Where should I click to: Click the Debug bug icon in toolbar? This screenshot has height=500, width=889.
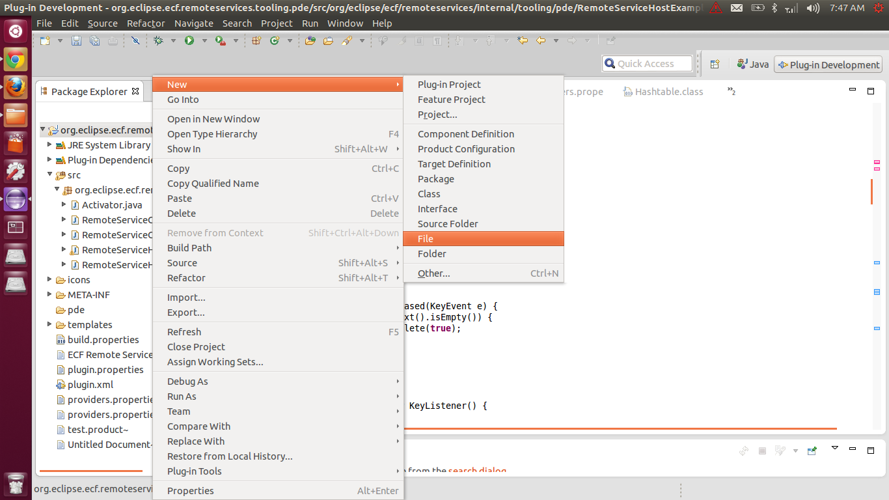[x=158, y=40]
